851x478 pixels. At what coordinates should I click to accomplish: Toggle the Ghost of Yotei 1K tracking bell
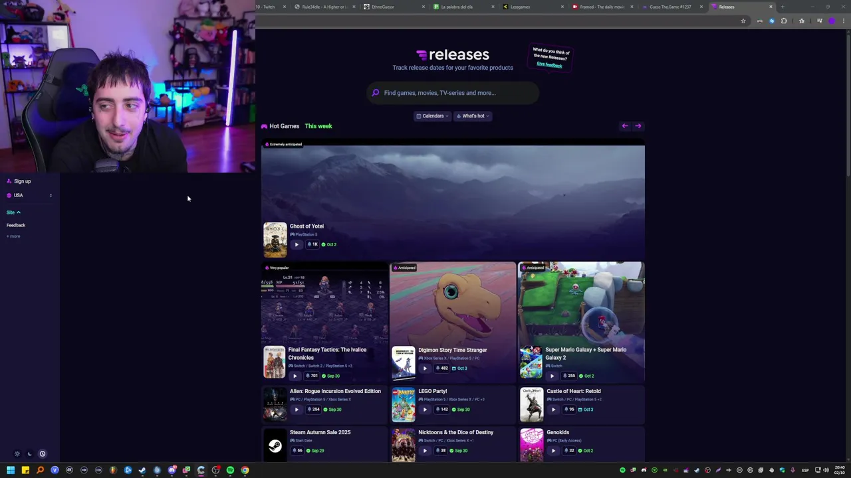(312, 244)
